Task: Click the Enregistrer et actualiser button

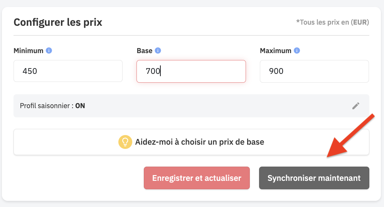Action: (x=197, y=178)
